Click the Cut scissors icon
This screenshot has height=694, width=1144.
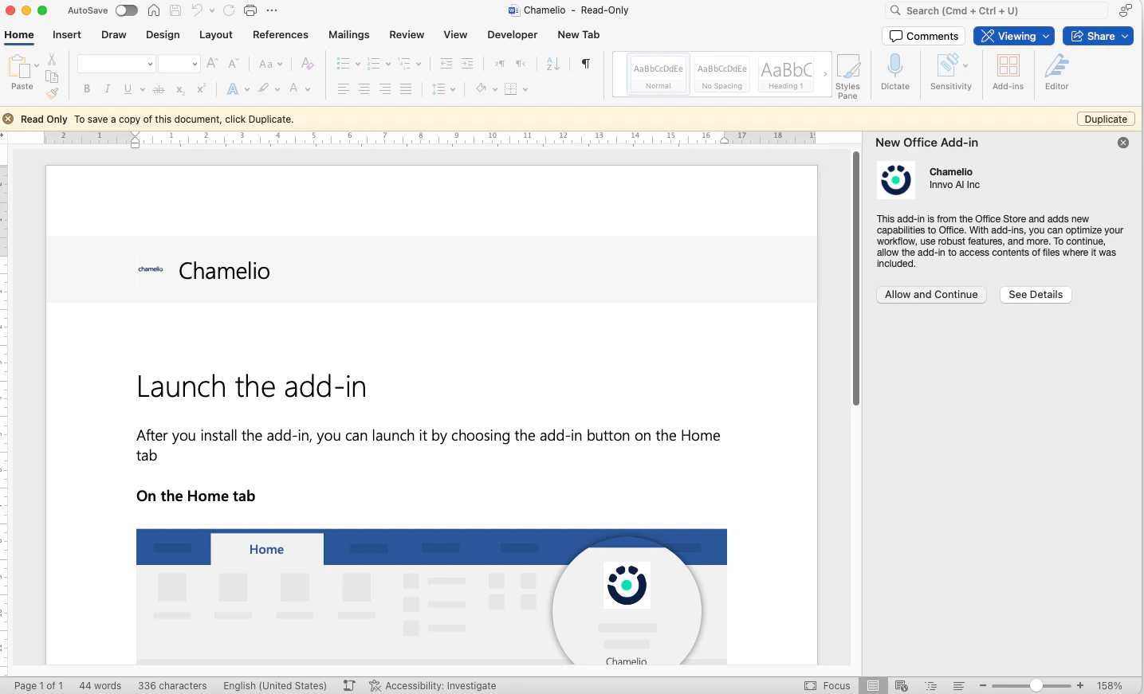(52, 60)
